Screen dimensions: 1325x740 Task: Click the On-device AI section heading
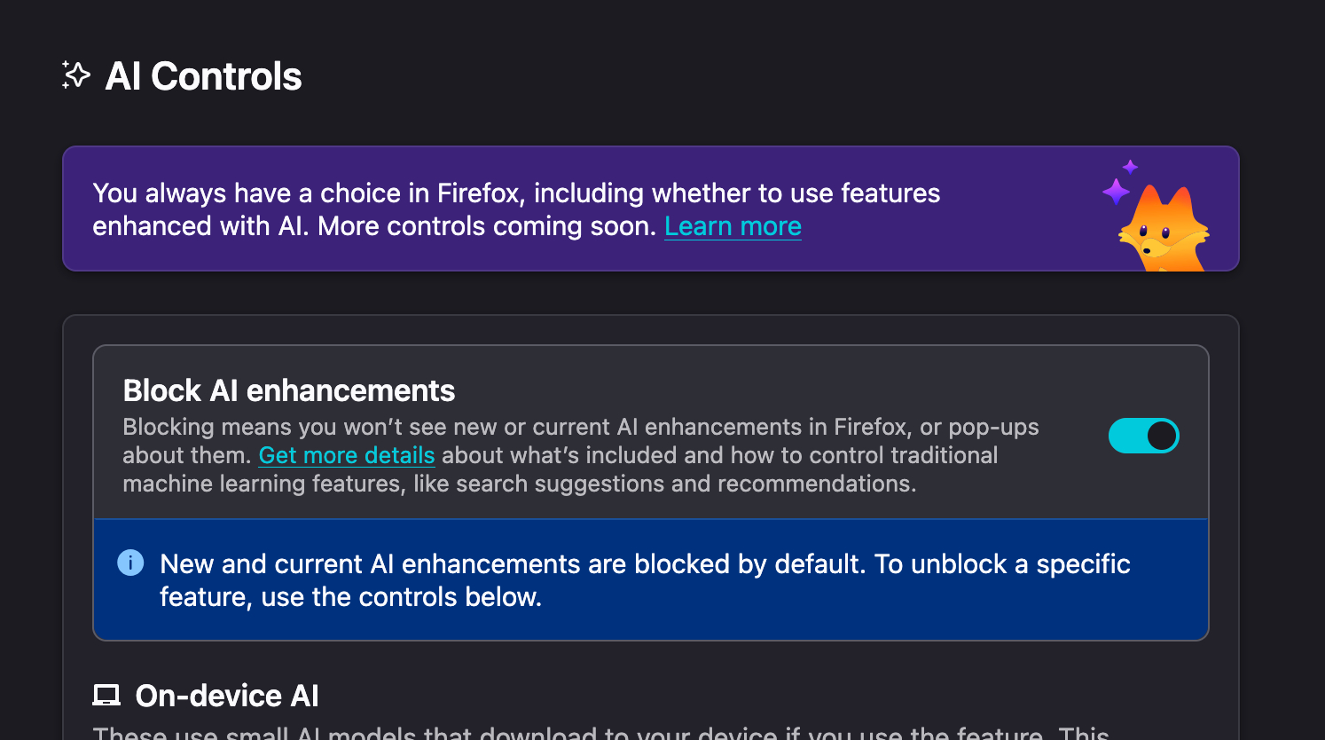227,696
